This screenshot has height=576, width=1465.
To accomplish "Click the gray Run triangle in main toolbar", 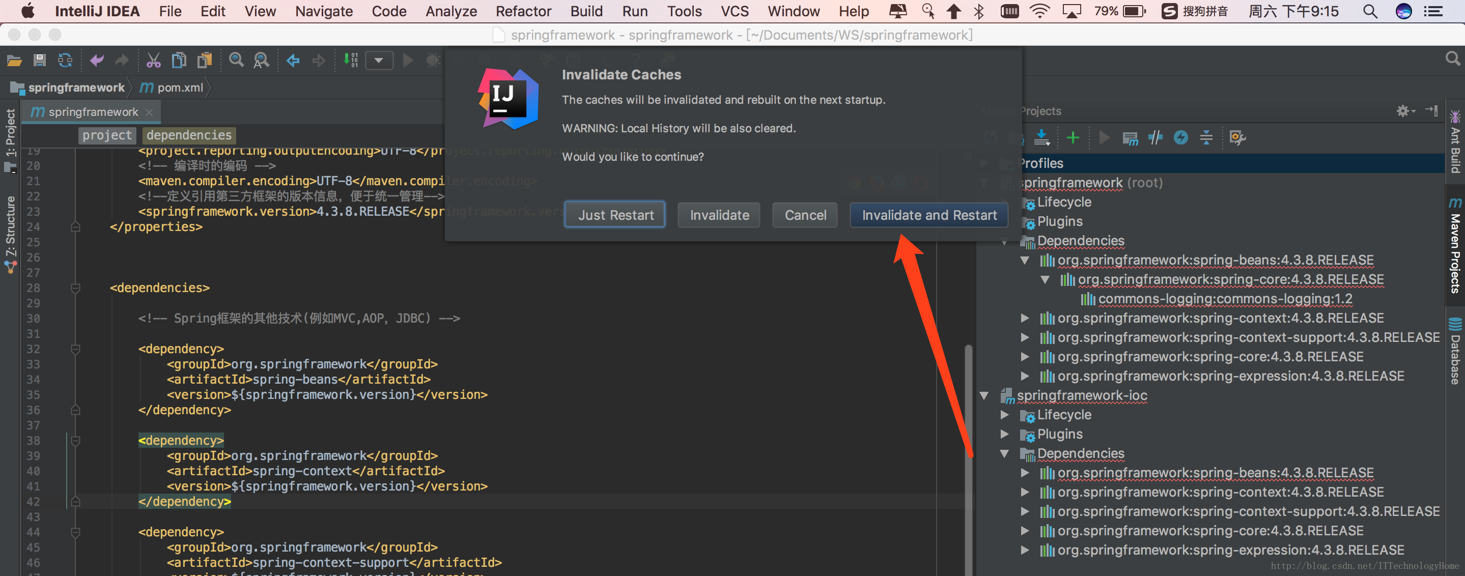I will pyautogui.click(x=408, y=60).
